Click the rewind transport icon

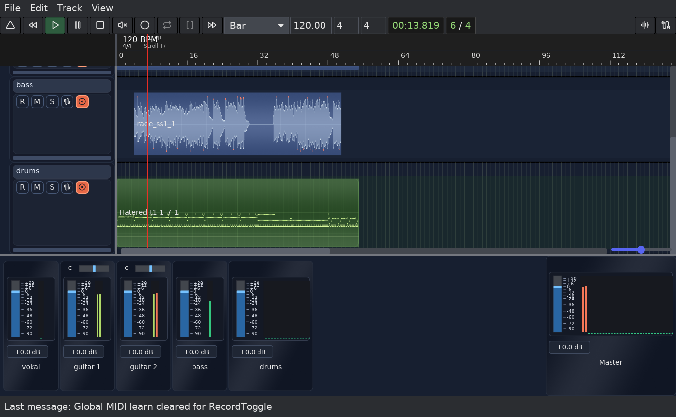tap(32, 25)
